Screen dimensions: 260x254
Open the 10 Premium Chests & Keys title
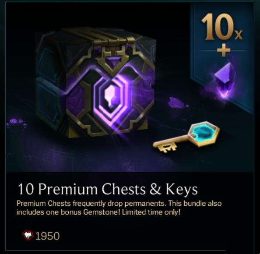[x=107, y=189]
